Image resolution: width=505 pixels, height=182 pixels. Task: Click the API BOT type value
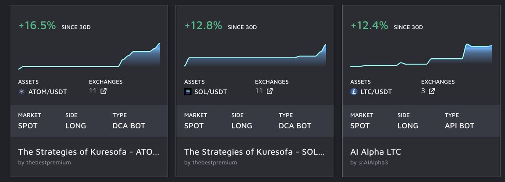coord(460,125)
